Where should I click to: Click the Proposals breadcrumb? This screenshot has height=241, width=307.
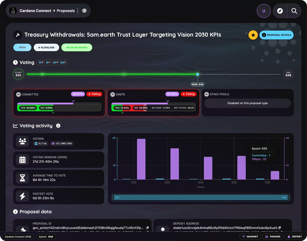66,11
